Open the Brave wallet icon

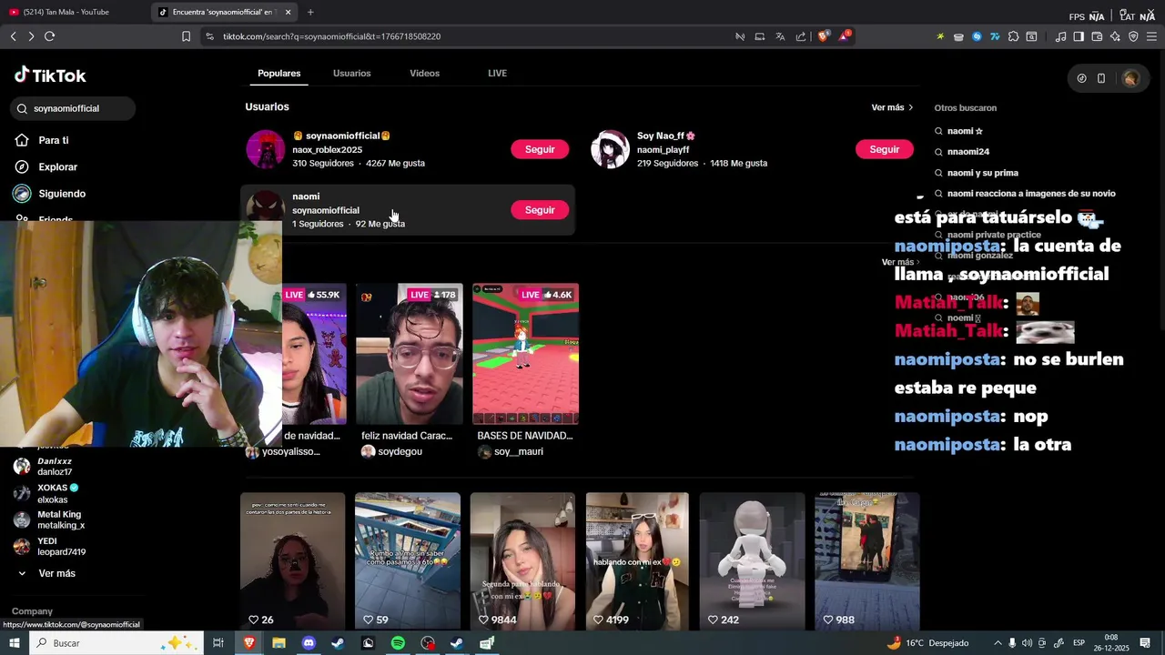1097,36
